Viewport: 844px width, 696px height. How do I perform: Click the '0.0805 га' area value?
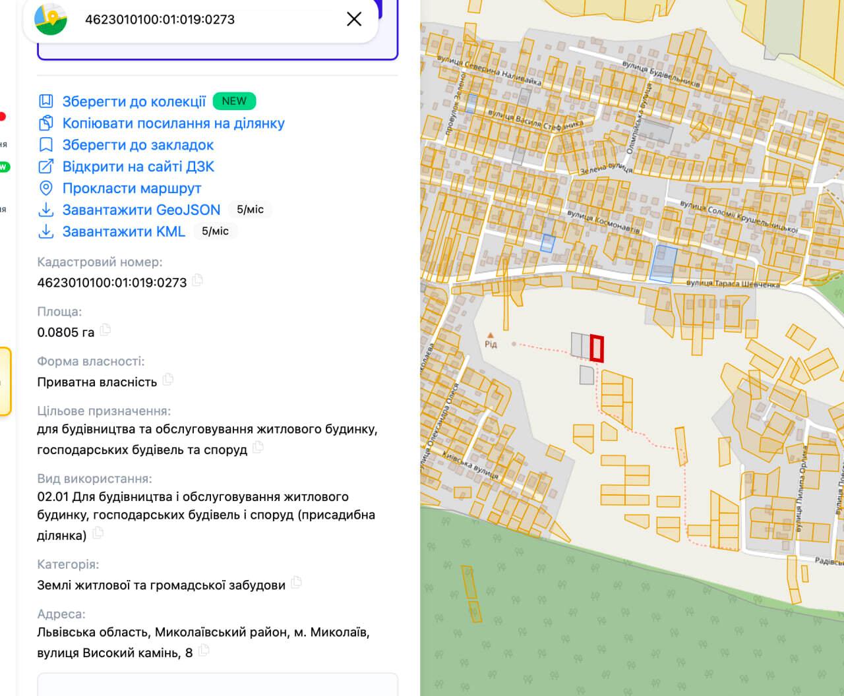point(66,332)
